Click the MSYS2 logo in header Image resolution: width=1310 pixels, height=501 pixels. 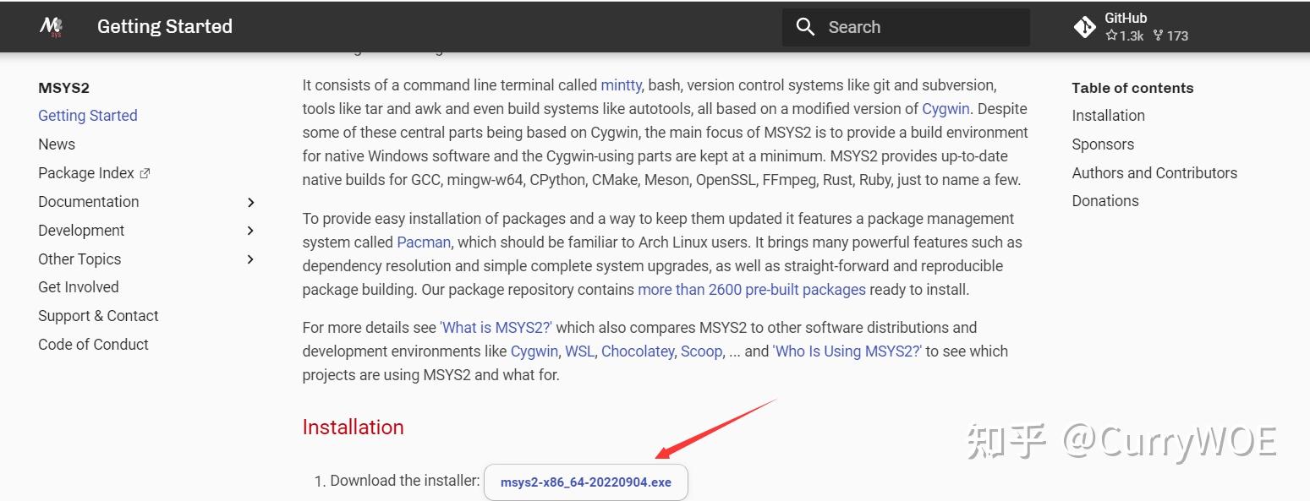point(52,27)
